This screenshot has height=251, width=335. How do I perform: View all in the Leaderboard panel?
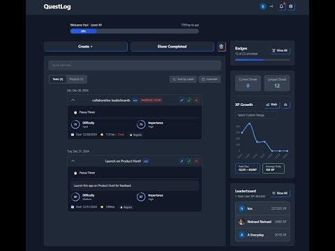(280, 193)
